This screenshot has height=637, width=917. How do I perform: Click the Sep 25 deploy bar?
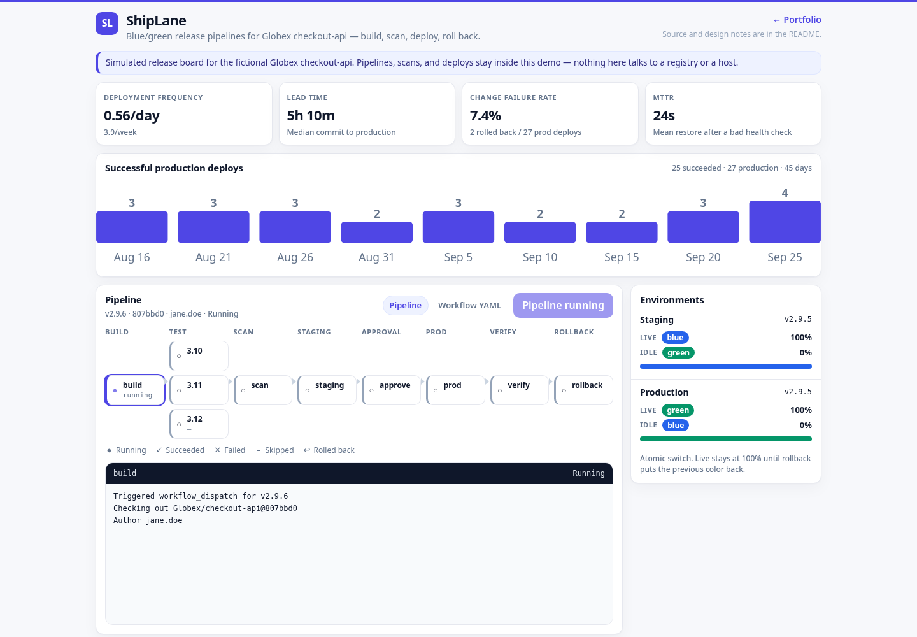(x=785, y=222)
